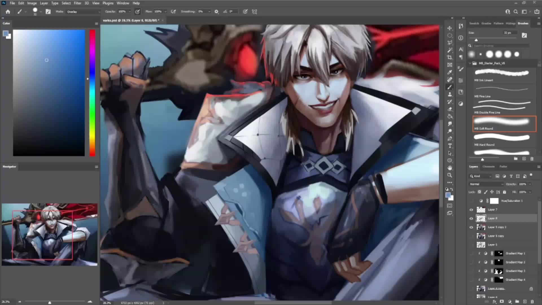Viewport: 542px width, 305px height.
Task: Open smoothing options gear icon
Action: click(x=217, y=12)
